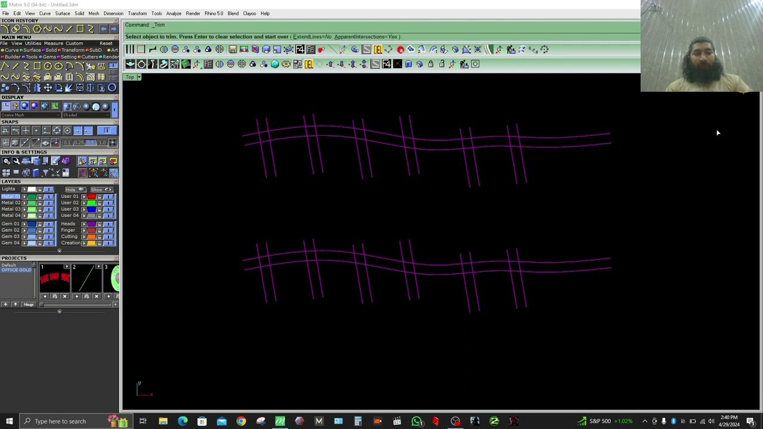Screen dimensions: 763x429
Task: Click the funnel filter icon in Info & Settings
Action: point(46,172)
